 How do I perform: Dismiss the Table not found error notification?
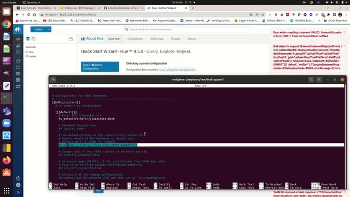345,32
